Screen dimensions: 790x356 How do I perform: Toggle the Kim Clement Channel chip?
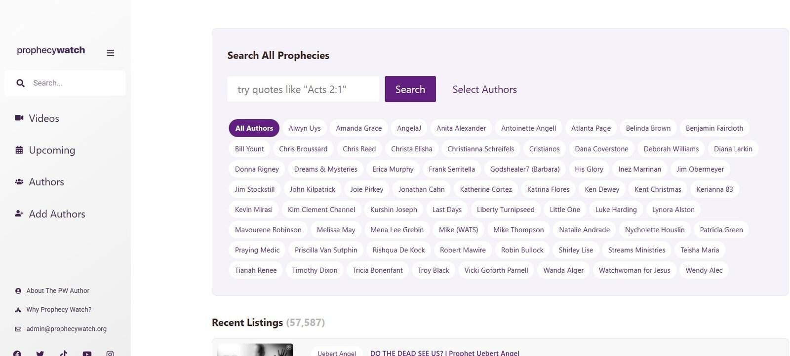(x=321, y=210)
